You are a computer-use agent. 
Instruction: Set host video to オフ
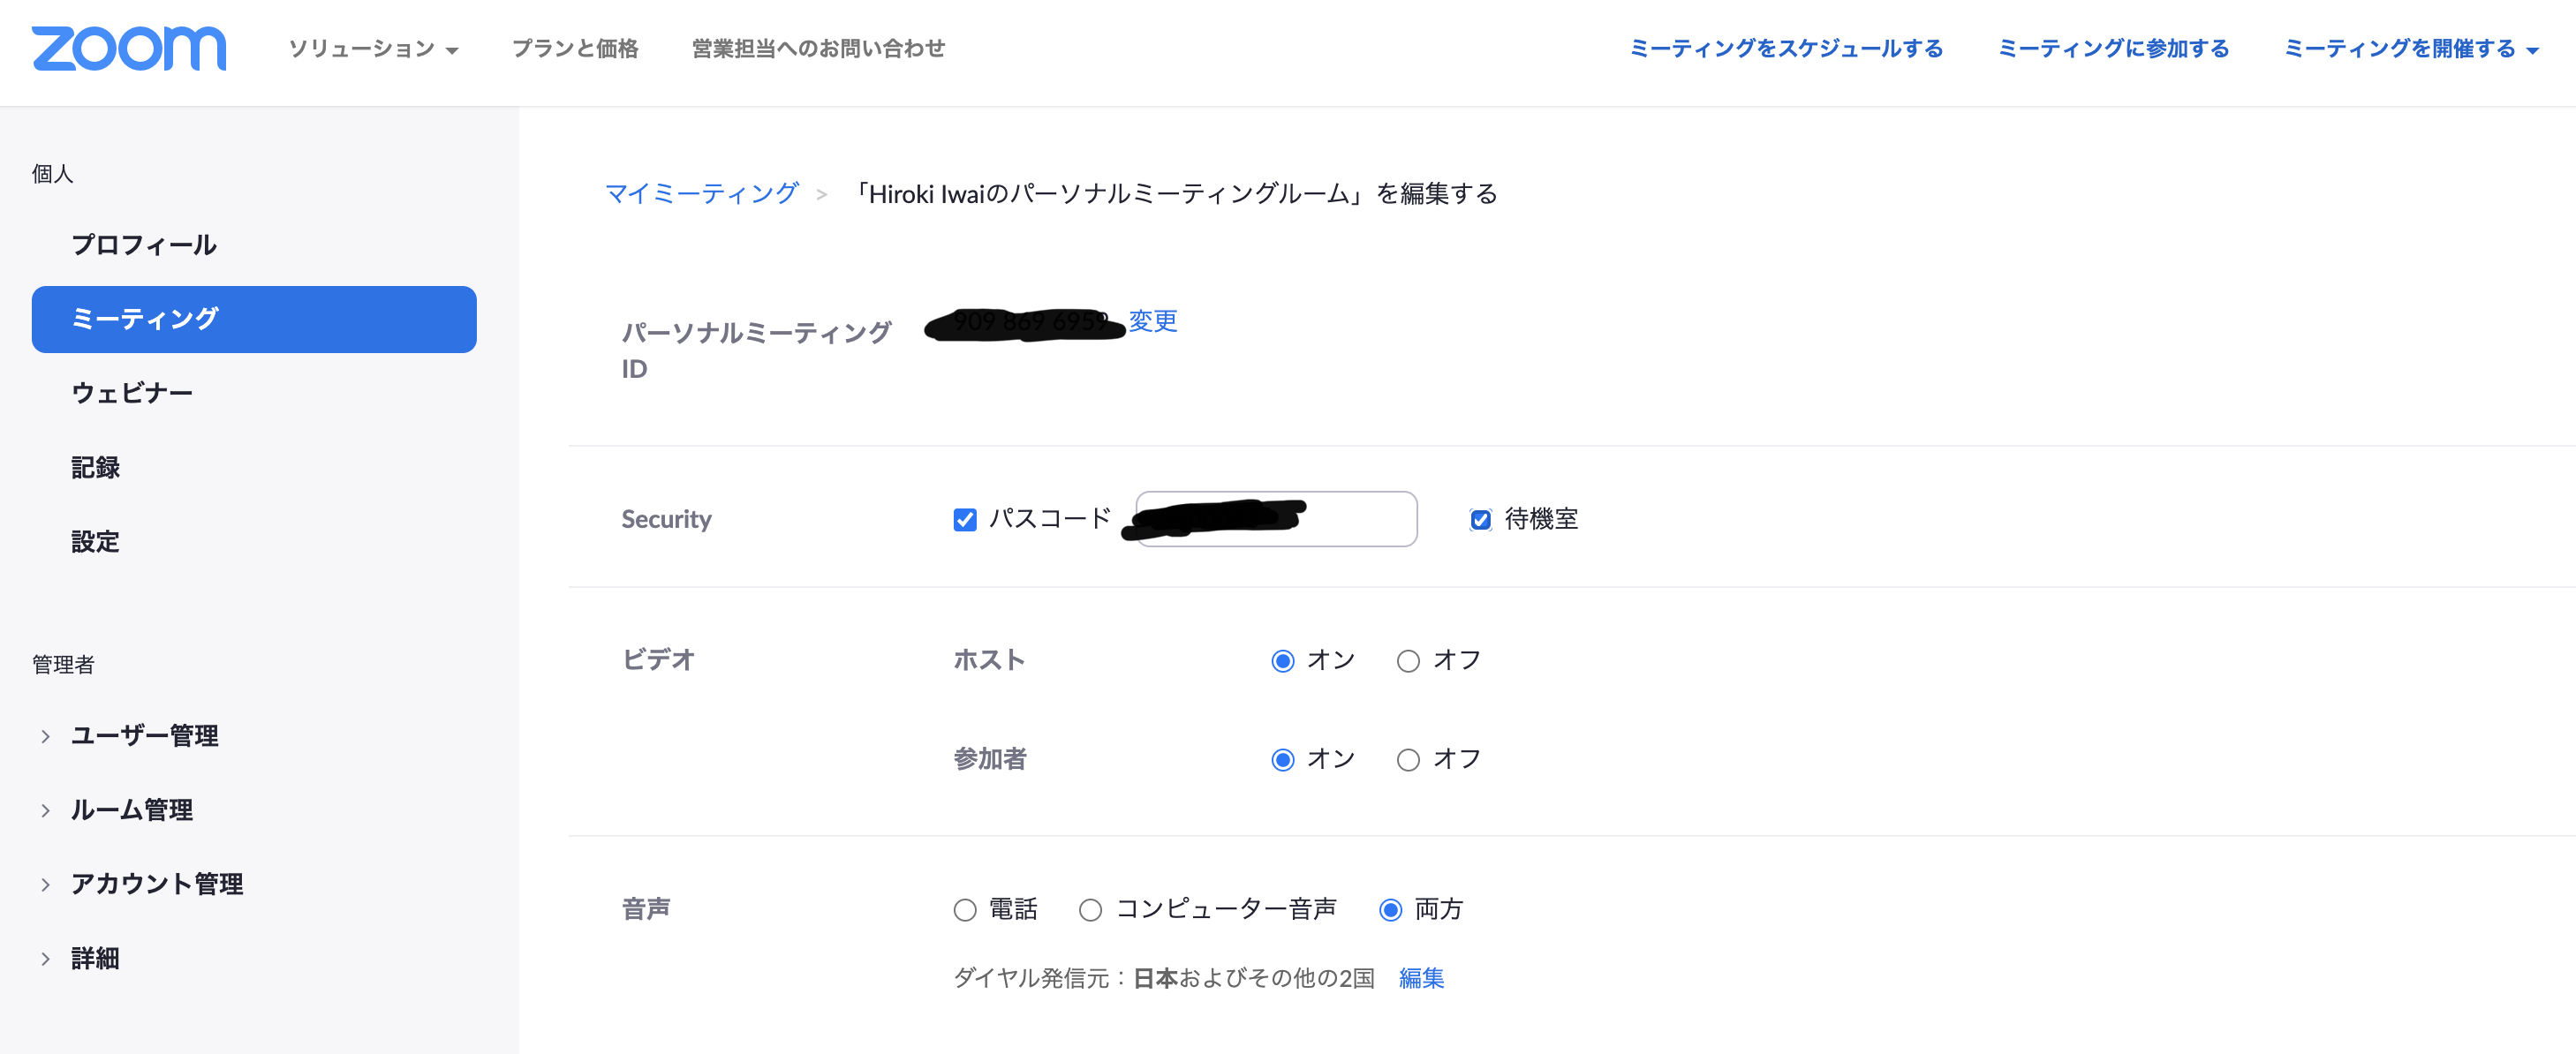pyautogui.click(x=1408, y=662)
